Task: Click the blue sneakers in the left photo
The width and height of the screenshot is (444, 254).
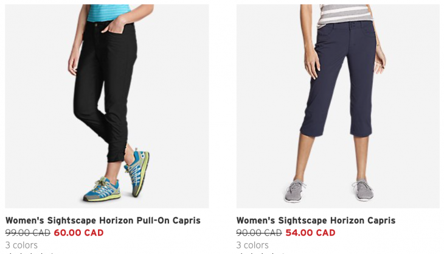Action: 117,177
